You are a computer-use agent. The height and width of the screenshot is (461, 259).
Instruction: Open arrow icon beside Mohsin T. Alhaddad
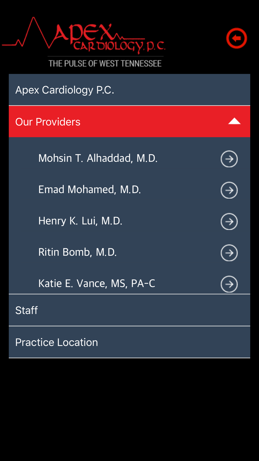[x=229, y=159]
